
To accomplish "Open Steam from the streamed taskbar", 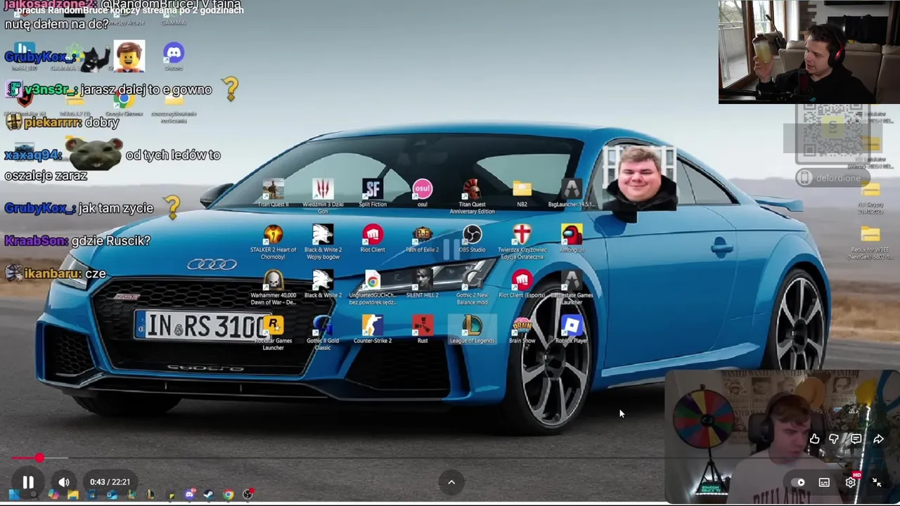I will [209, 495].
